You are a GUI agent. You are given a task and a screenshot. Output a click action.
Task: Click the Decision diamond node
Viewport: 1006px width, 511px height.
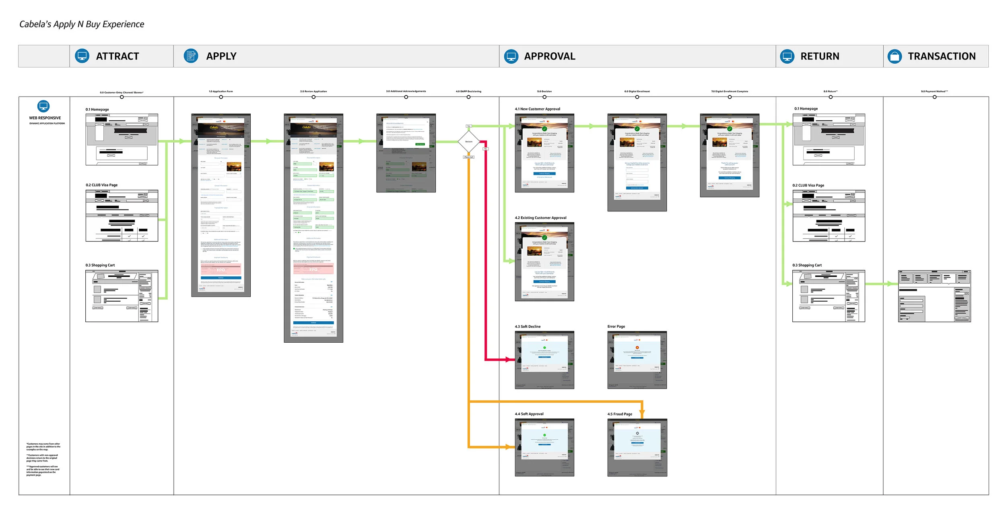[x=469, y=142]
